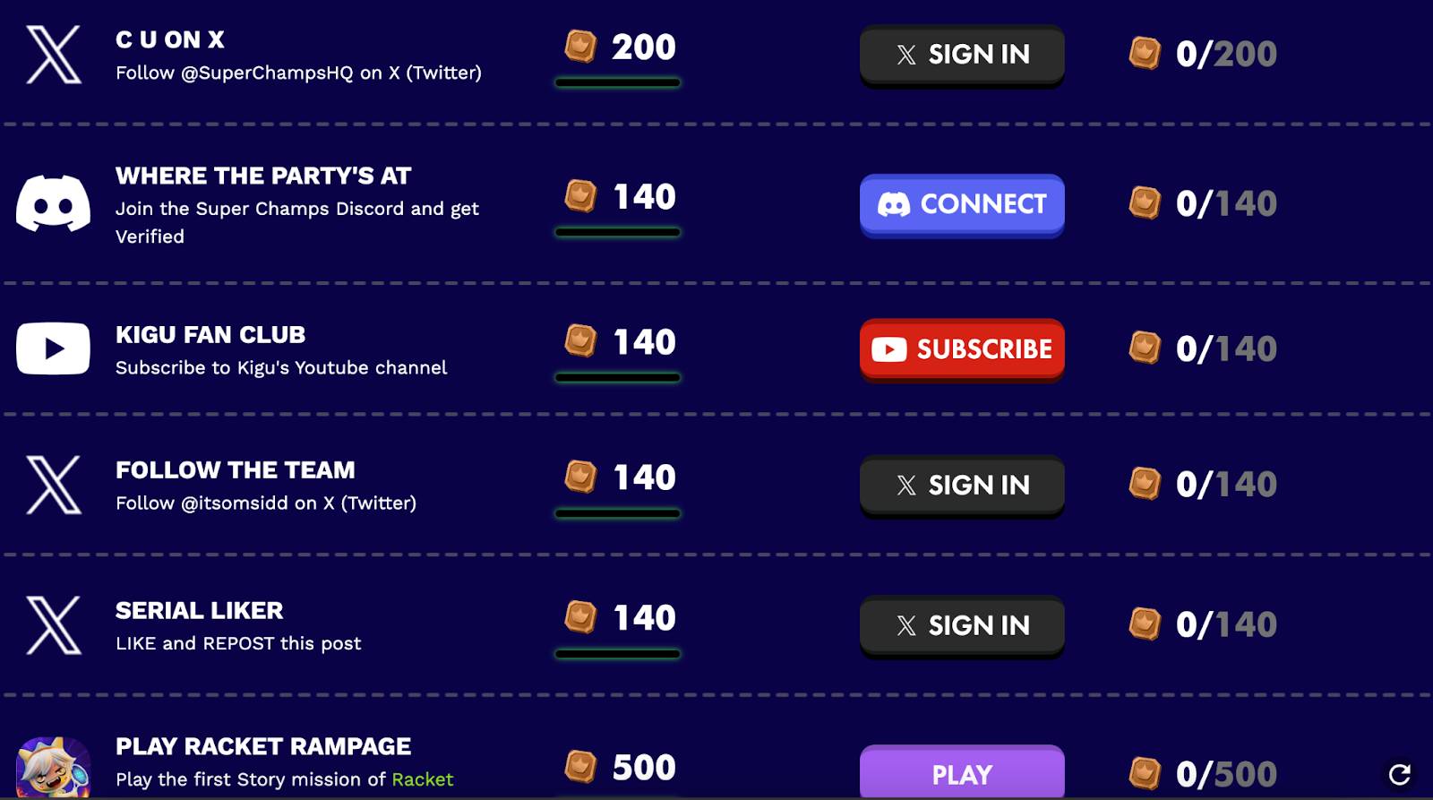Click the X logo next to Serial Liker
Screen dimensions: 1433x800
[x=54, y=625]
